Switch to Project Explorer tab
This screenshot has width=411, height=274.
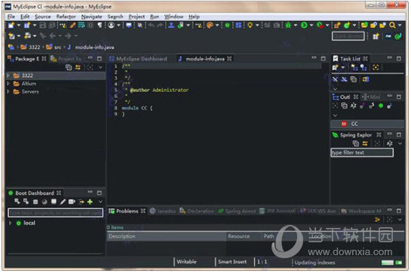66,59
